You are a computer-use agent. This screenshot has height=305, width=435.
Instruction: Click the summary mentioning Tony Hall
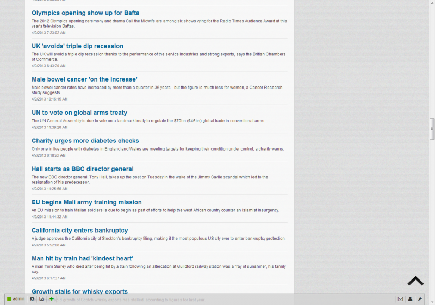click(150, 179)
